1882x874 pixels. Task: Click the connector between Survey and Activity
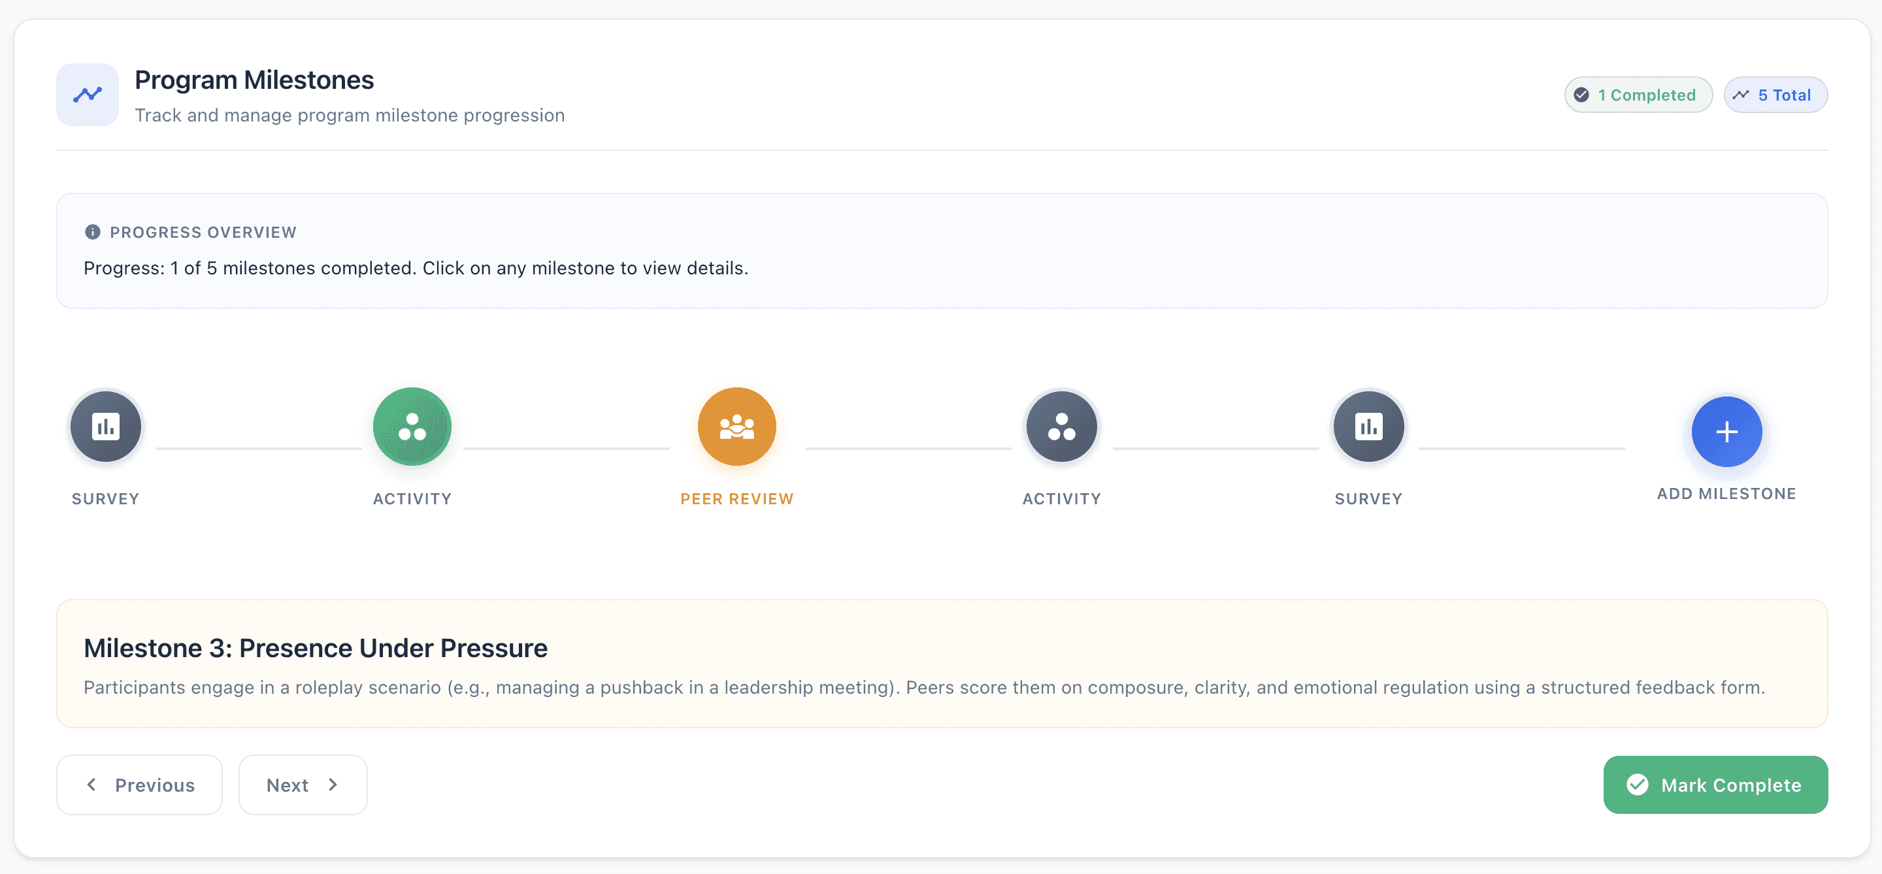click(x=259, y=448)
